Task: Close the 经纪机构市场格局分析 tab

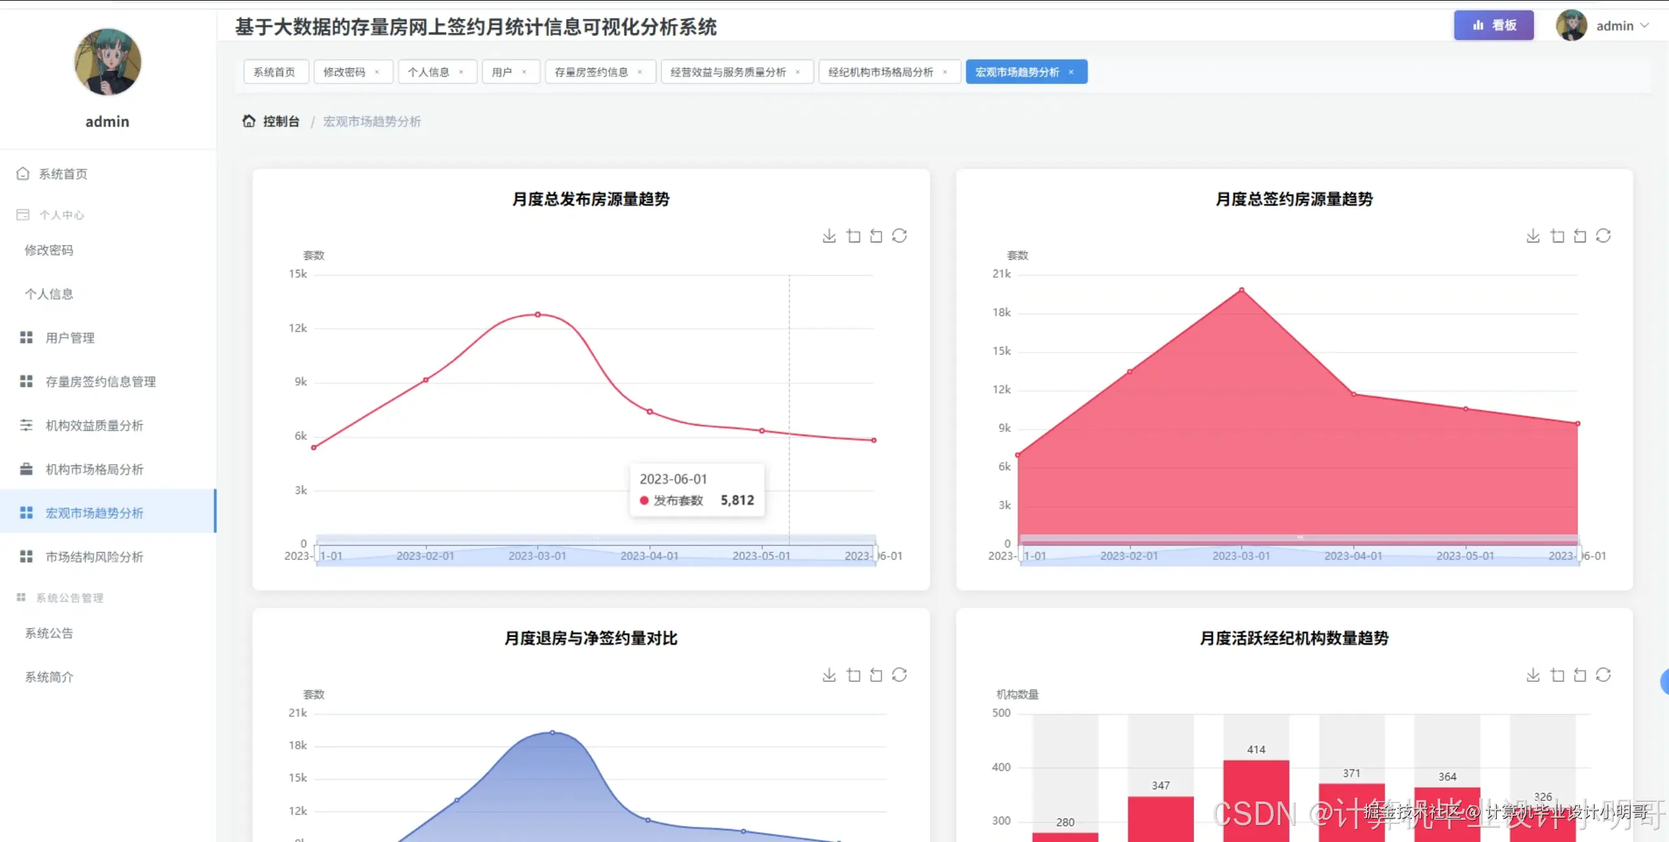Action: (x=945, y=72)
